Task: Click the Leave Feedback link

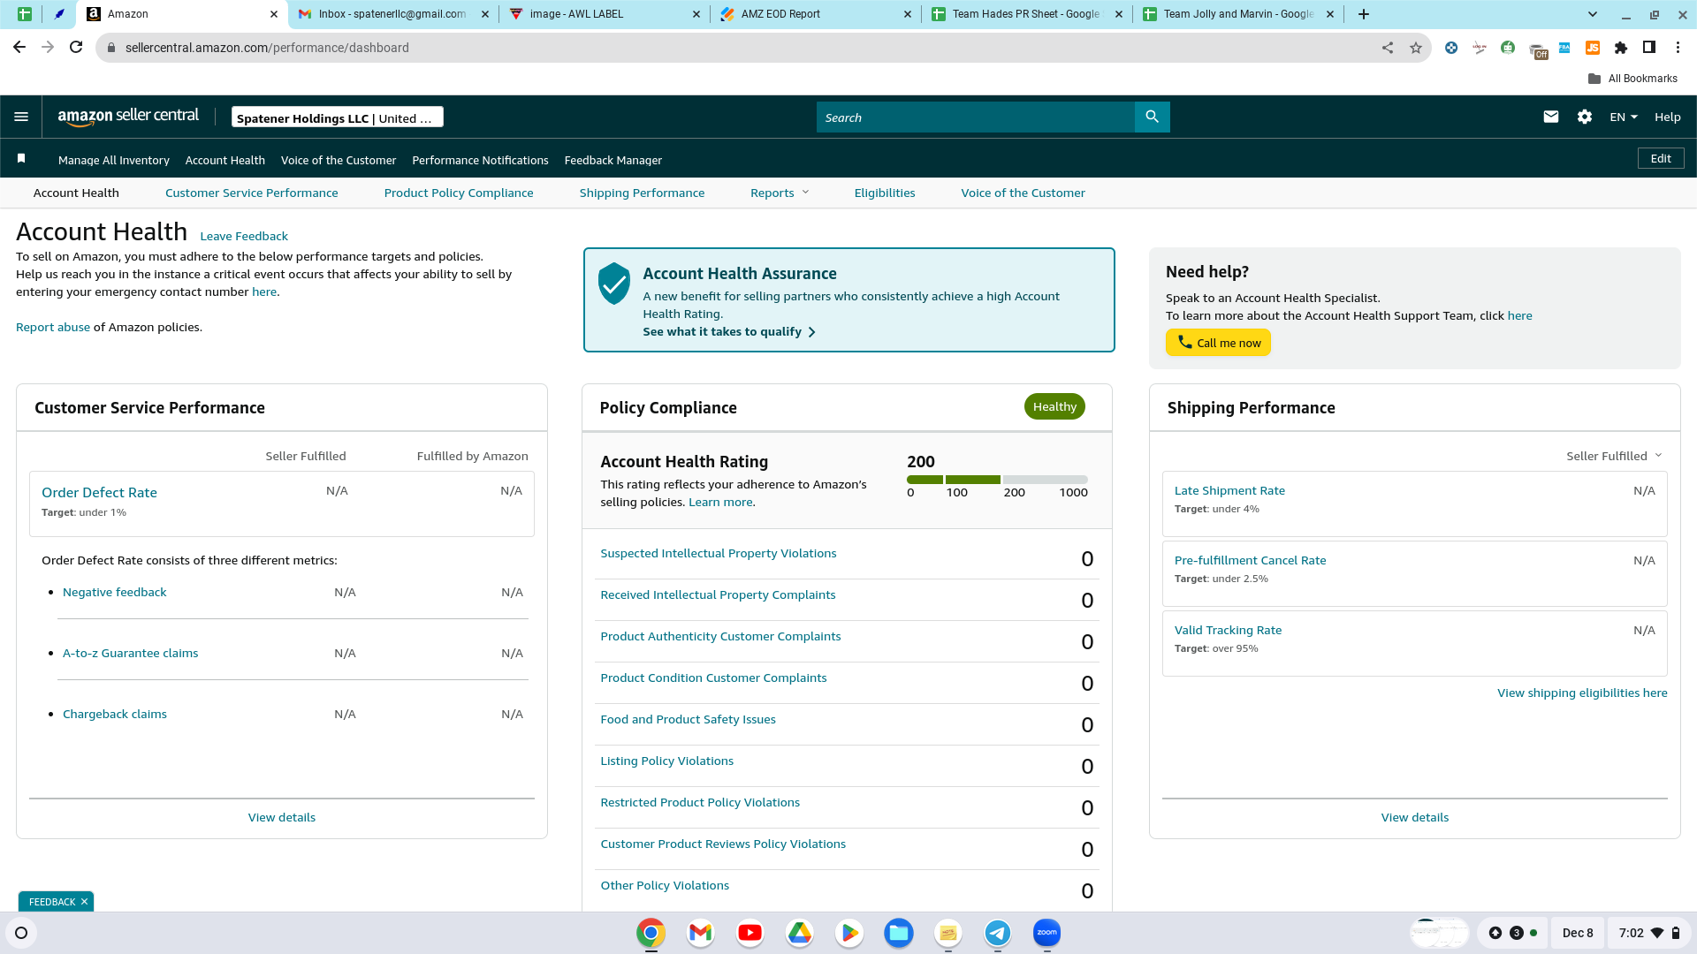Action: point(244,236)
